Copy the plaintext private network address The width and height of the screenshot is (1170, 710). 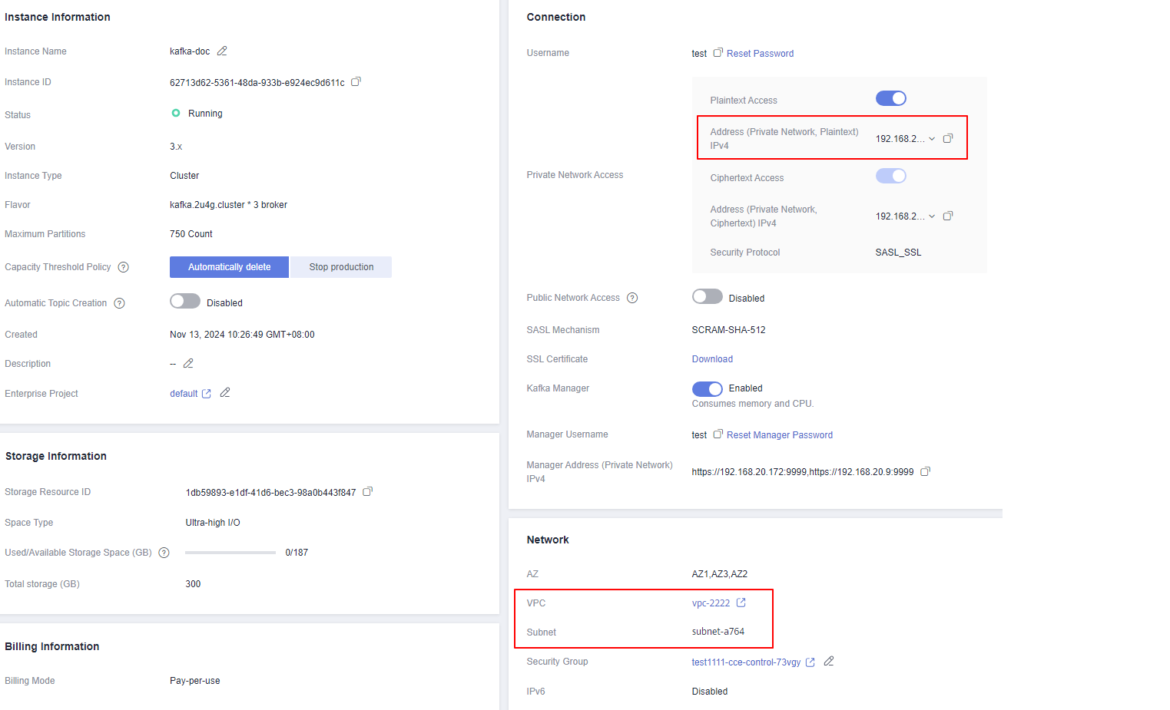[947, 138]
